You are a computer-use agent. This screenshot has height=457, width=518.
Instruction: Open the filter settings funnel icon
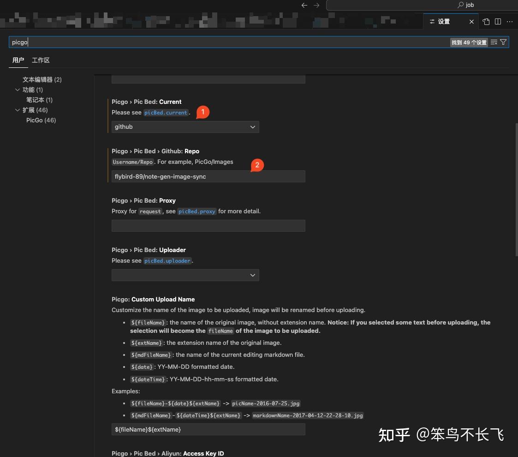pos(503,42)
